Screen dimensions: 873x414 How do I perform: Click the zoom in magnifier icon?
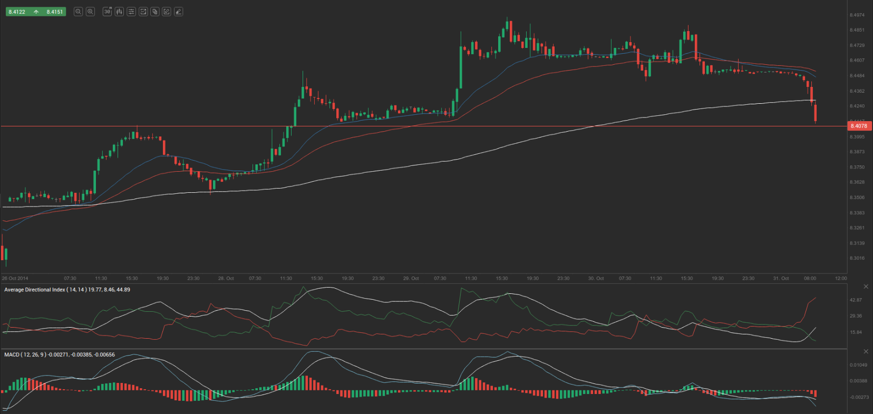click(90, 12)
